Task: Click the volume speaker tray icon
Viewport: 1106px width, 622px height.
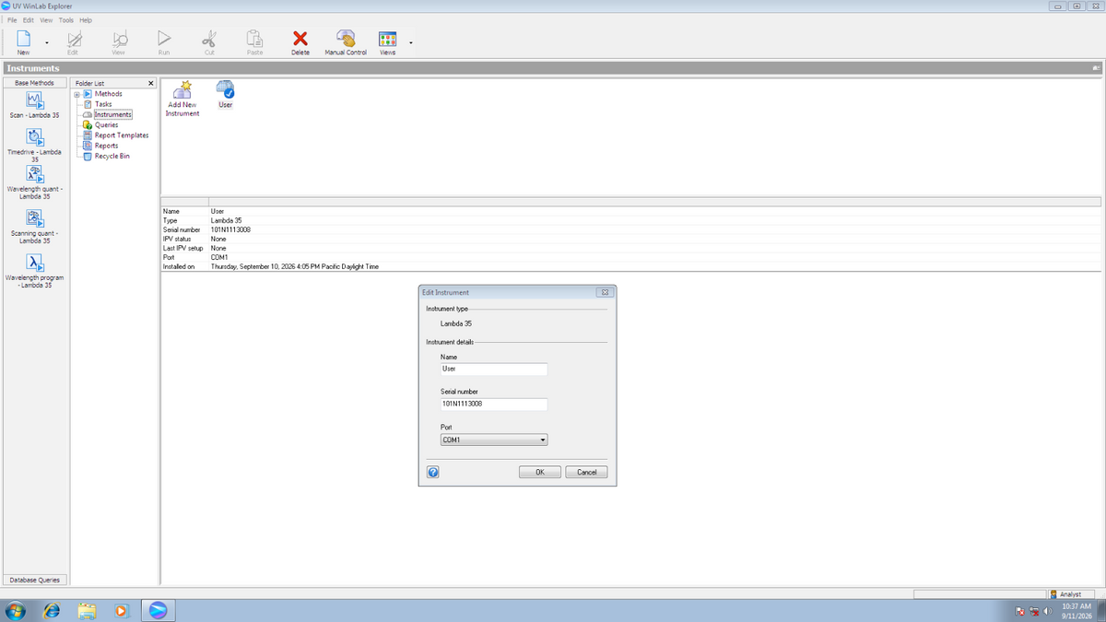Action: pos(1047,611)
